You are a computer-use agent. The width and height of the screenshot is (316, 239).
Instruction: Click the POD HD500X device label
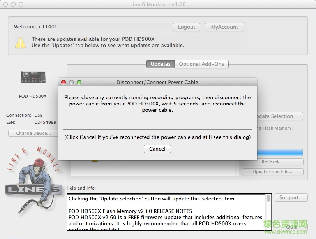pyautogui.click(x=33, y=96)
